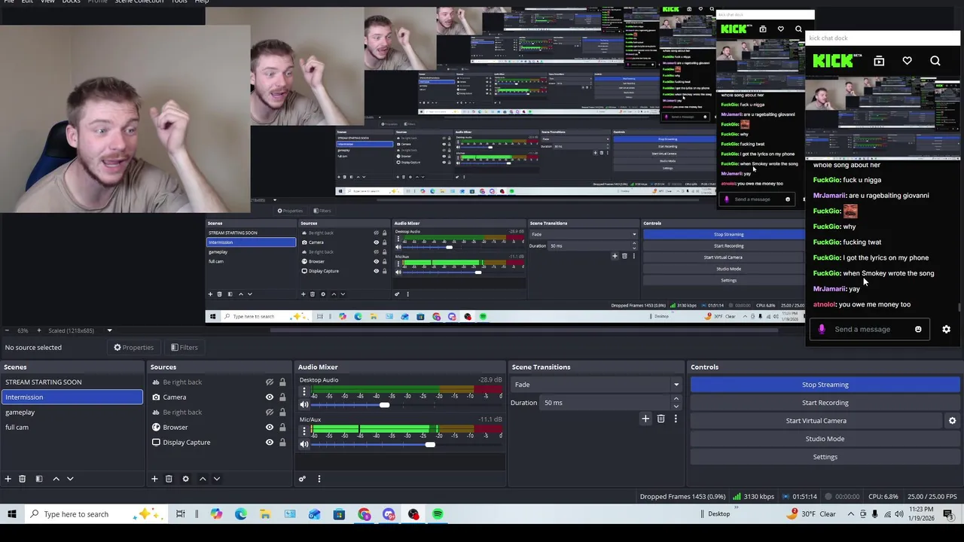Show the Be right back source below Camera
Viewport: 964px width, 542px height.
[269, 413]
